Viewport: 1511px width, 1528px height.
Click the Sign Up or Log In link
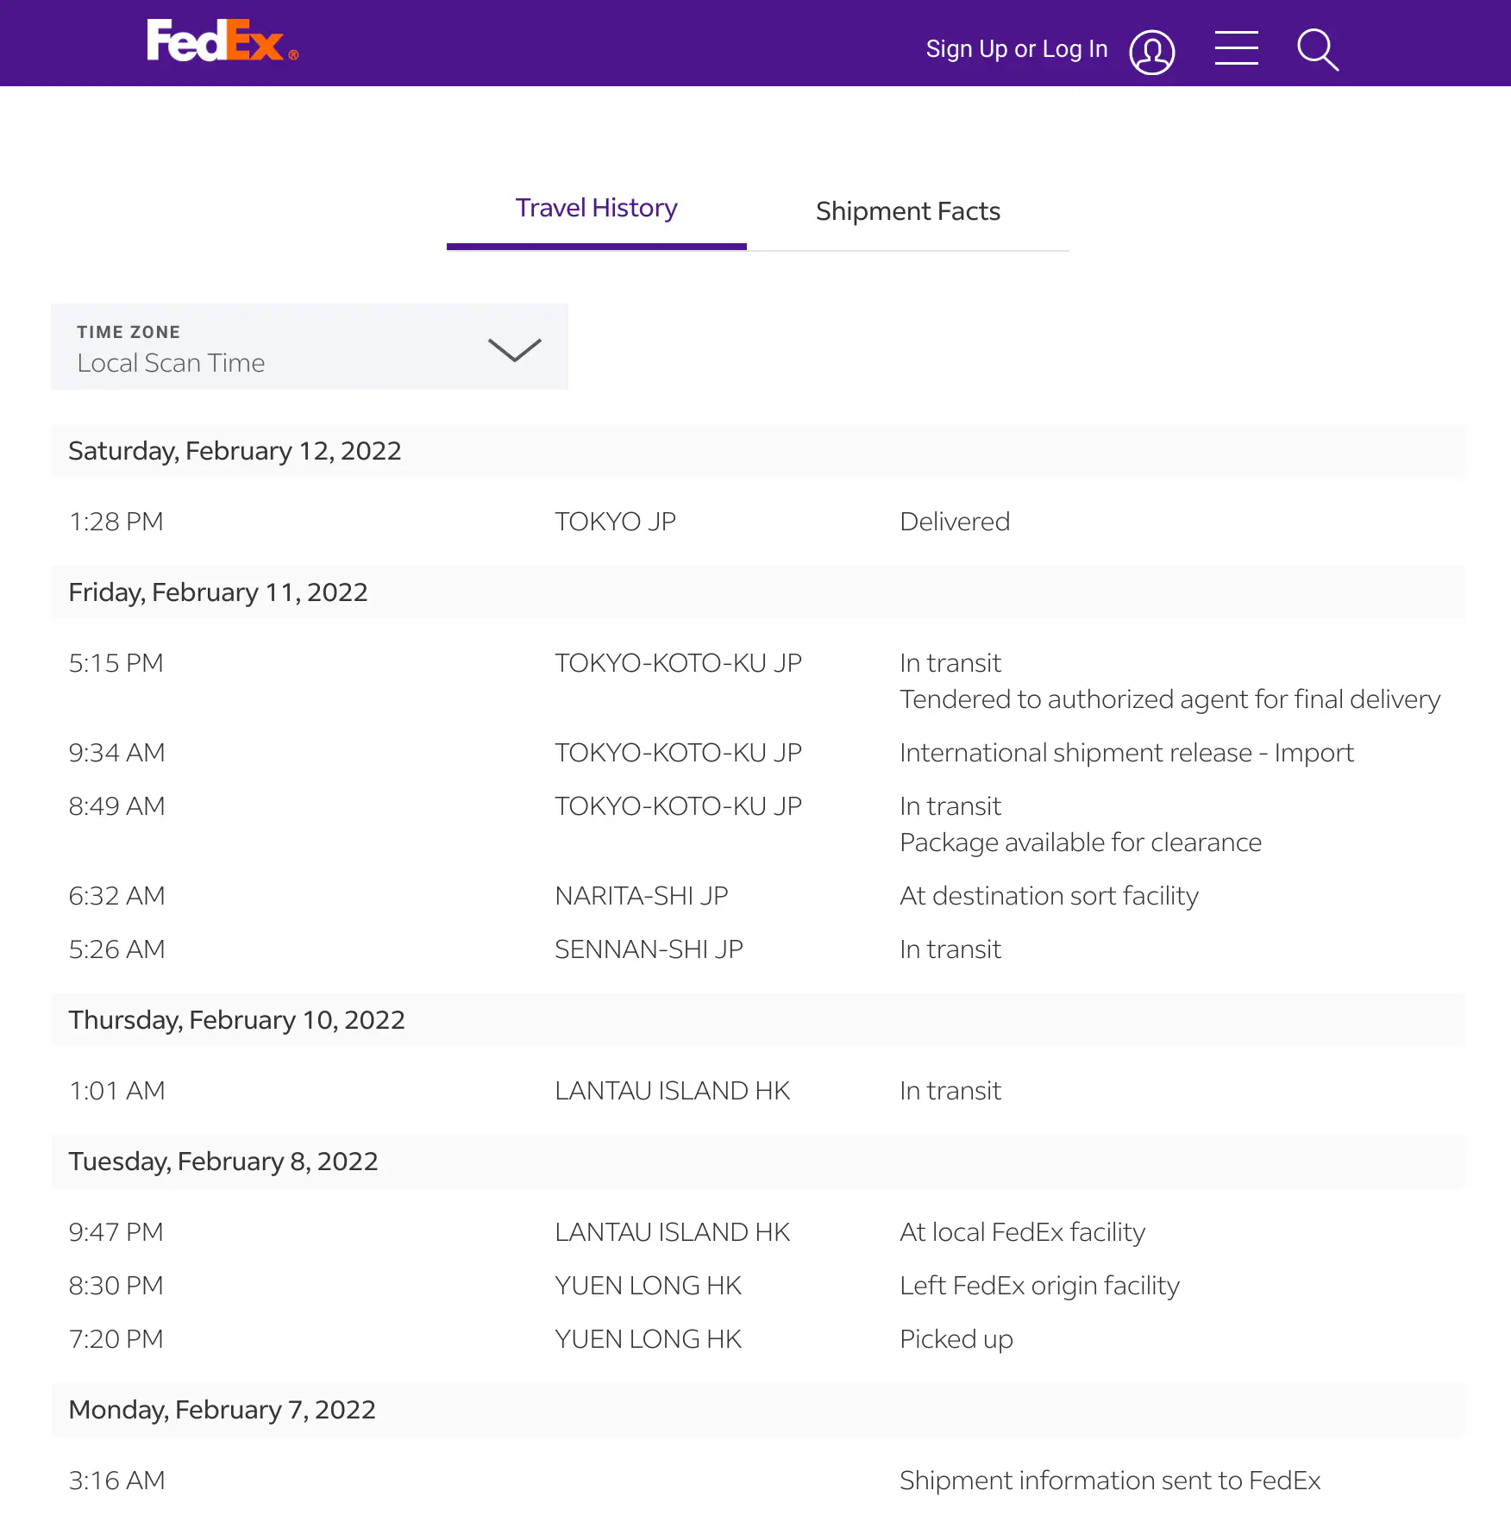[1016, 49]
